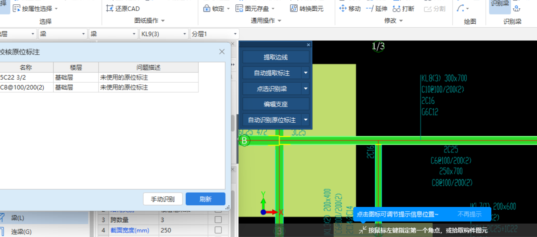The width and height of the screenshot is (537, 237).
Task: Select row C8@100/200(2) in table
Action: click(99, 87)
